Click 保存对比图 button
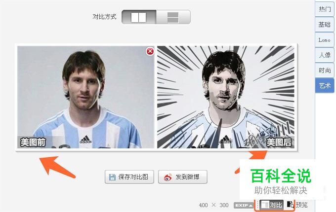Image resolution: width=336 pixels, height=212 pixels. tap(129, 177)
